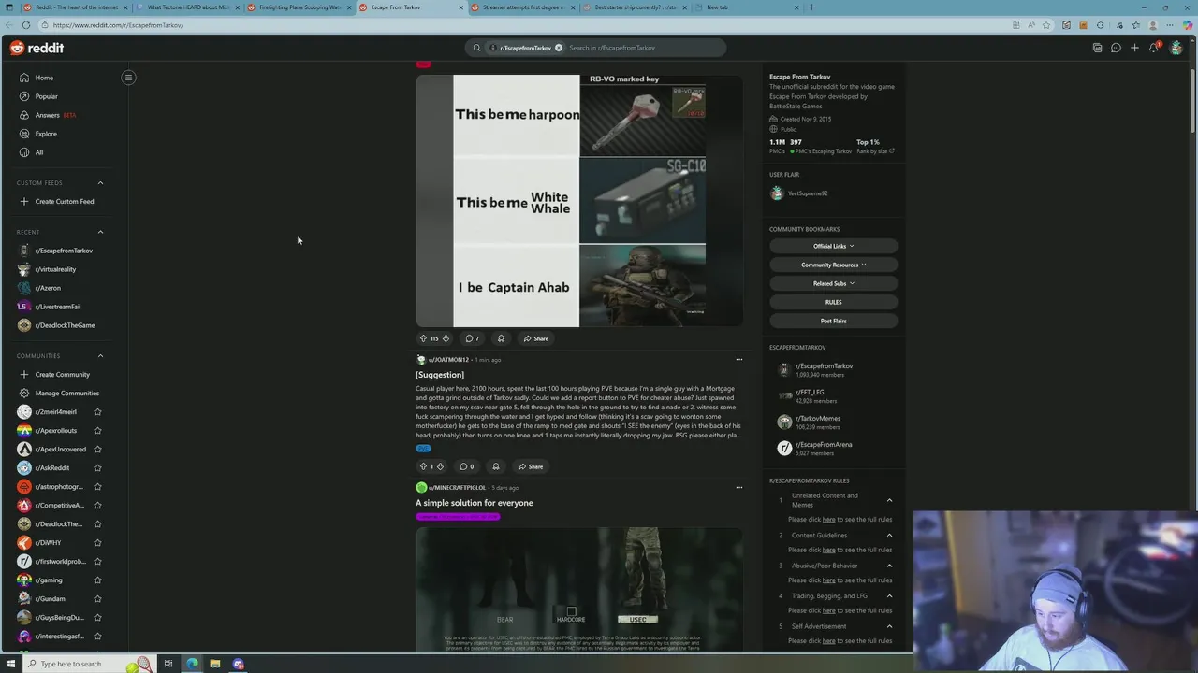Expand the Official Links bookmark dropdown

833,246
